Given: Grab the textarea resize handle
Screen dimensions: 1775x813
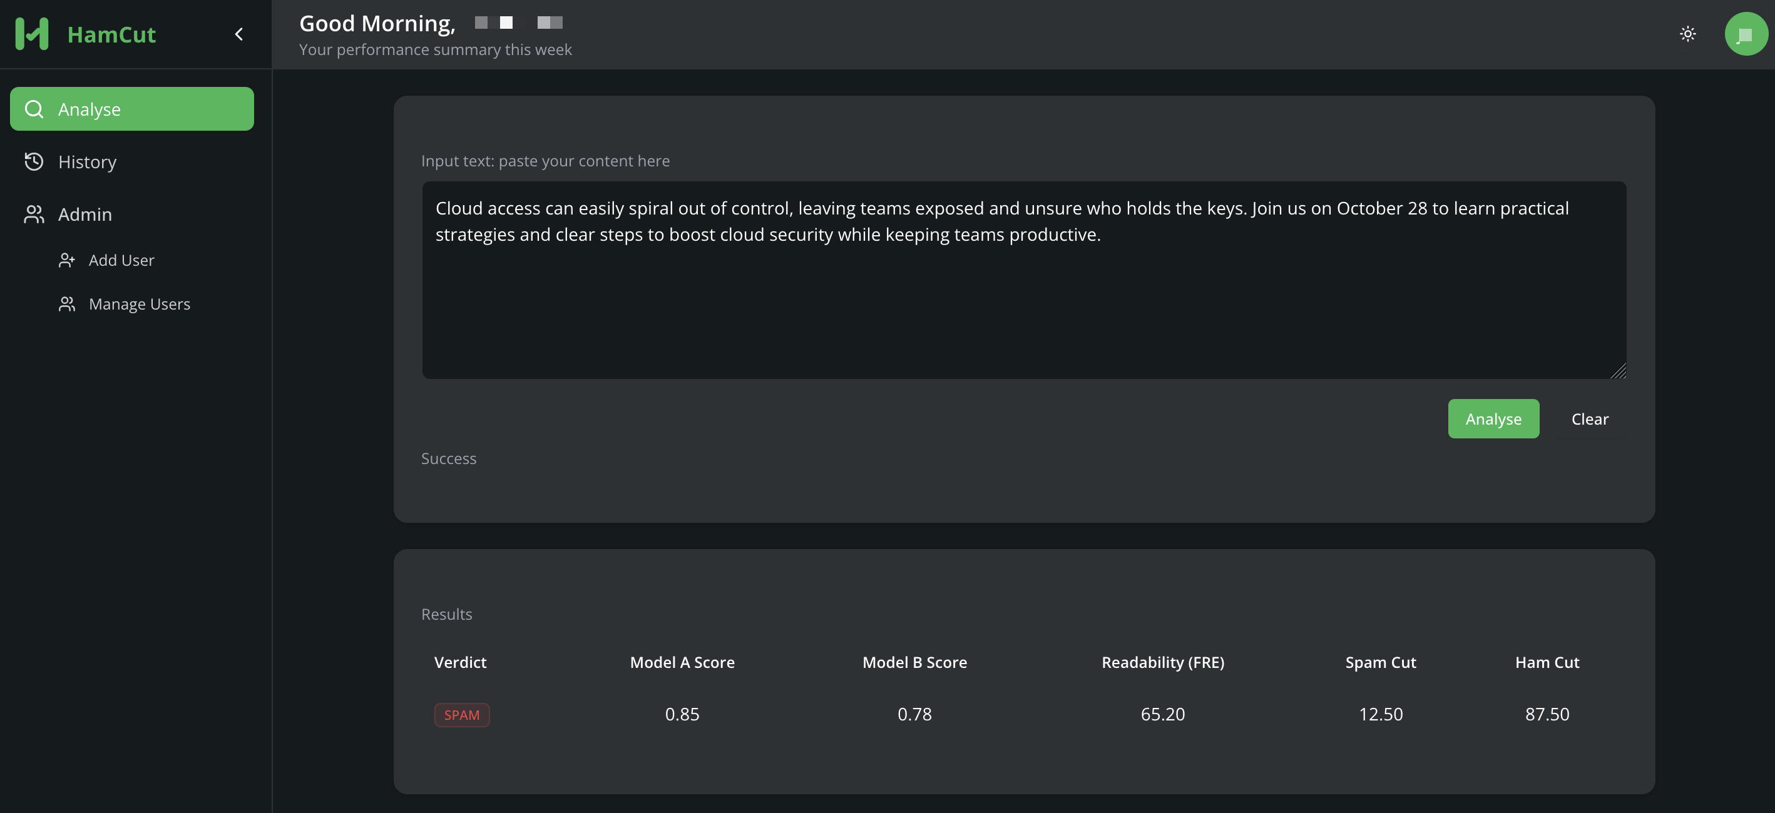Looking at the screenshot, I should coord(1618,370).
